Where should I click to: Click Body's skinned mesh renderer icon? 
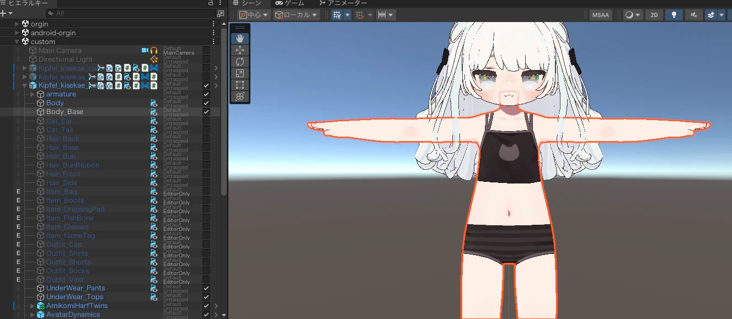[154, 103]
